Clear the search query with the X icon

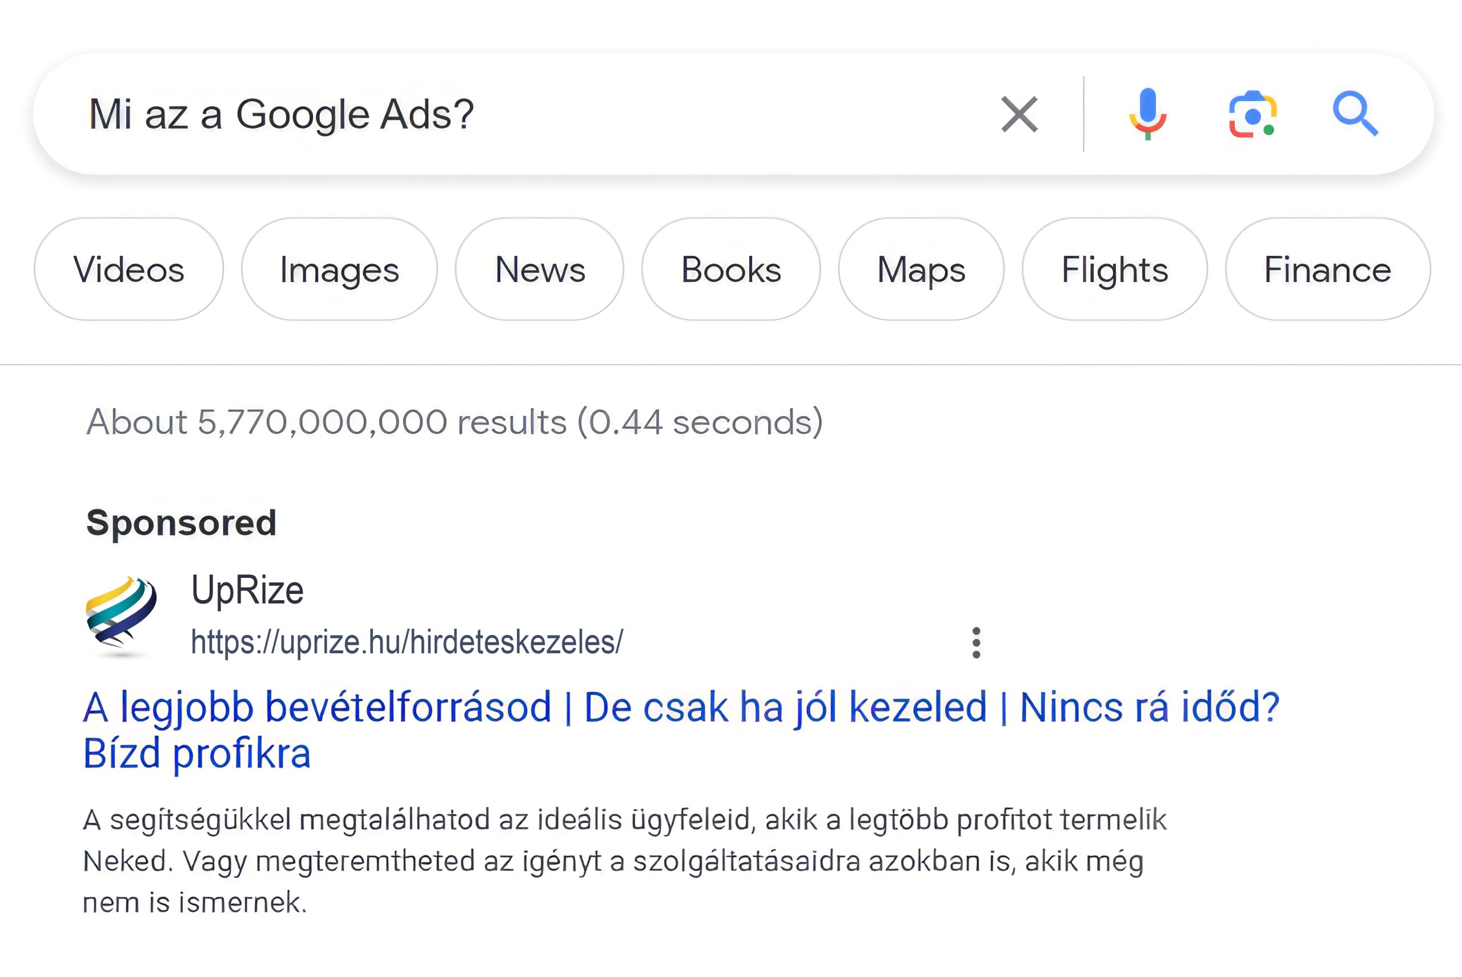pos(1019,114)
